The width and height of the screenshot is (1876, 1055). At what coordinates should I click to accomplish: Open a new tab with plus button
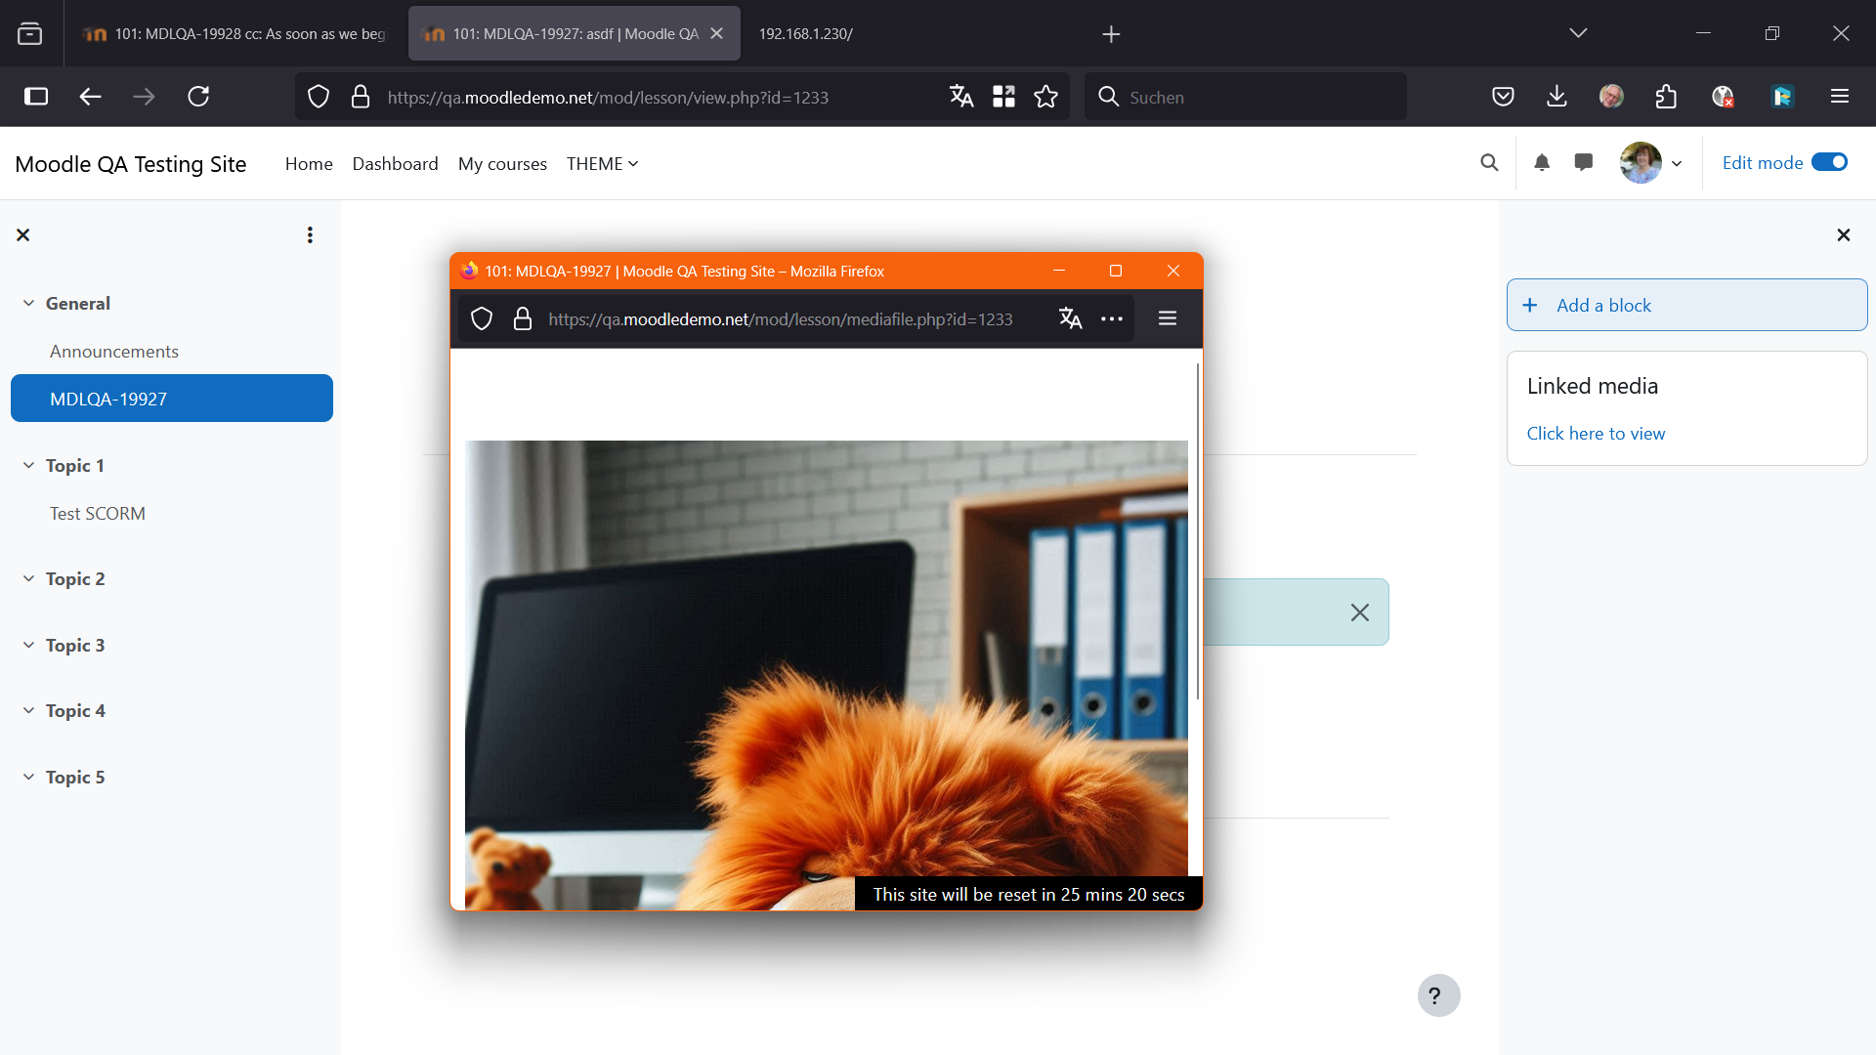pos(1111,34)
